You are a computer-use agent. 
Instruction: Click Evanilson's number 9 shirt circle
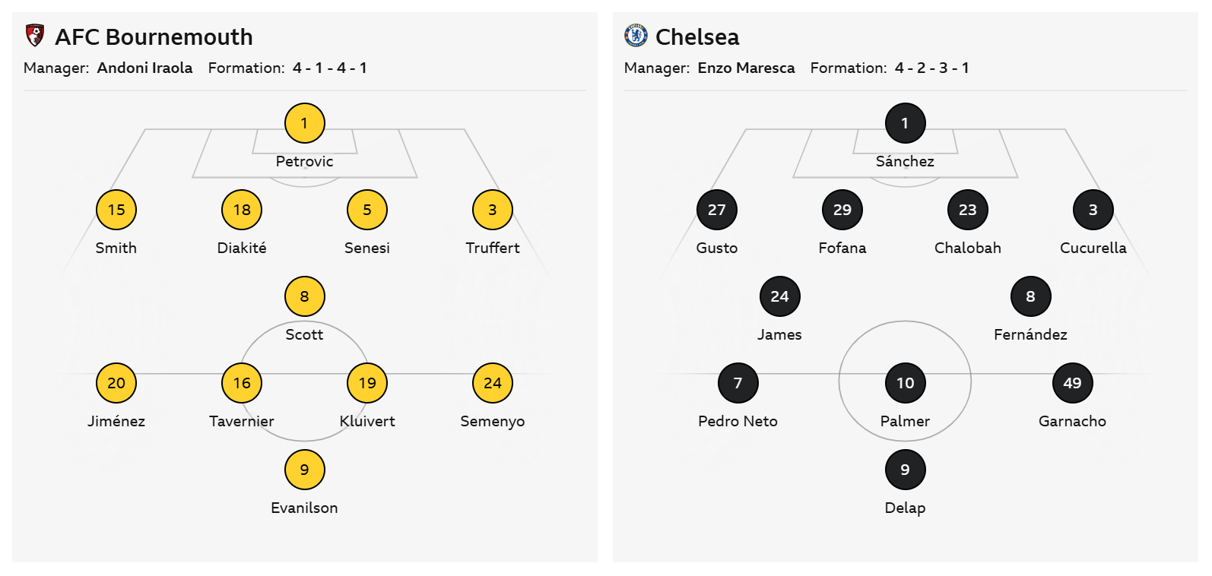(304, 470)
